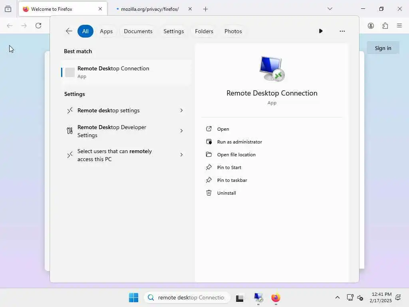Open Firefox View icon in tab bar

[8, 9]
